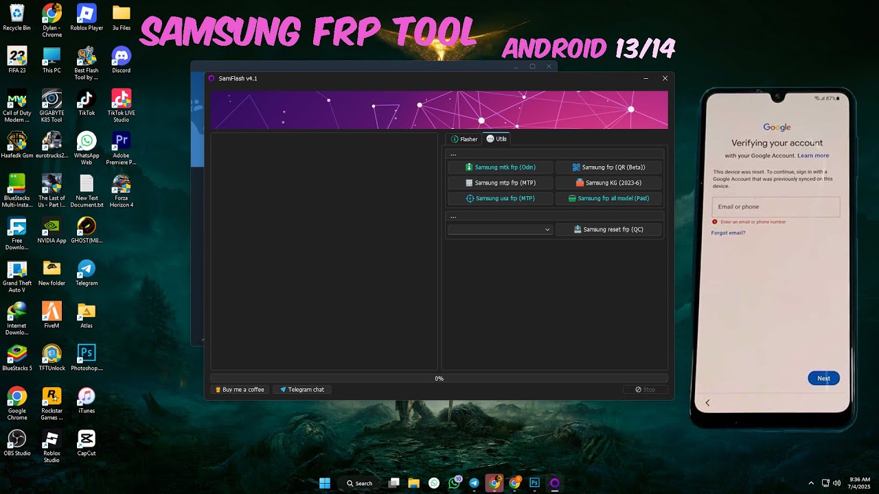The width and height of the screenshot is (879, 494).
Task: Open WhatsApp Web desktop shortcut
Action: point(87,148)
